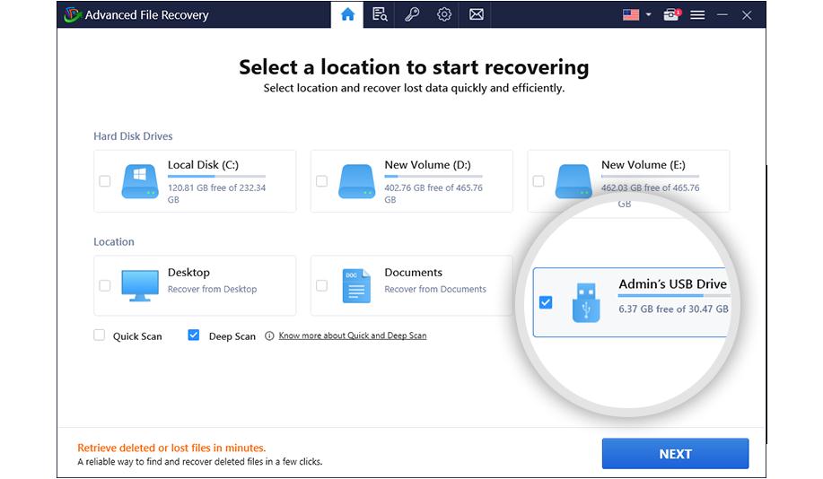The height and width of the screenshot is (479, 823).
Task: Click the Admin's USB Drive usage bar
Action: coord(673,296)
